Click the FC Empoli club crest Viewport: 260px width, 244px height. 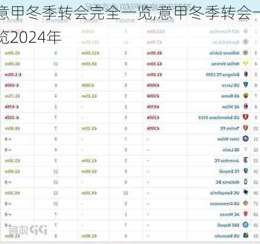246,171
